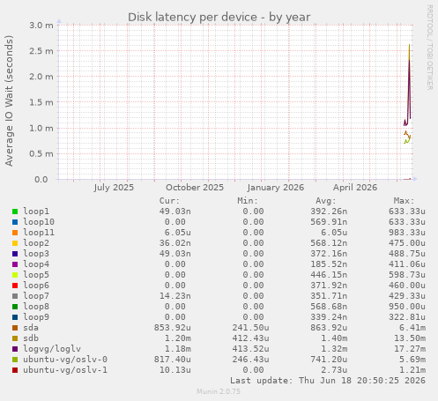438x401 pixels.
Task: Click logvg/loglv max value '17.27m'
Action: point(410,349)
